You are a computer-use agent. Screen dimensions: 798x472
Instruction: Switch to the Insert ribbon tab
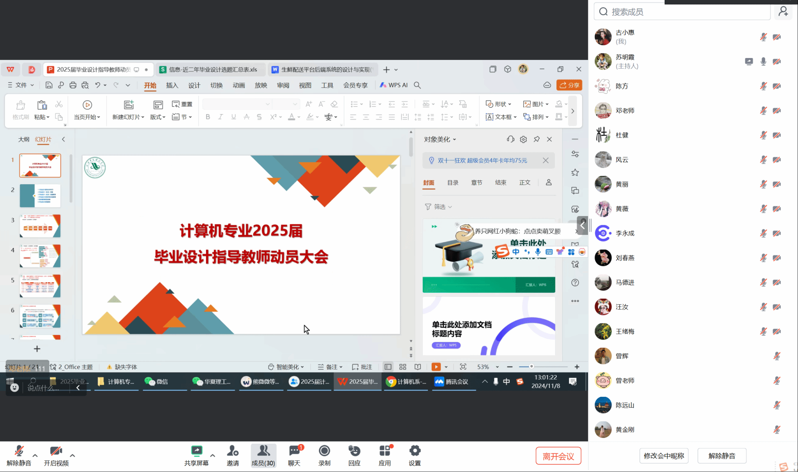(x=172, y=85)
